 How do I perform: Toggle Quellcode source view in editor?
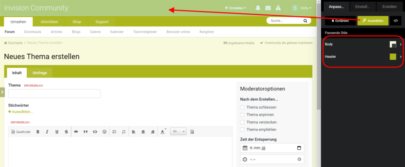[21, 132]
